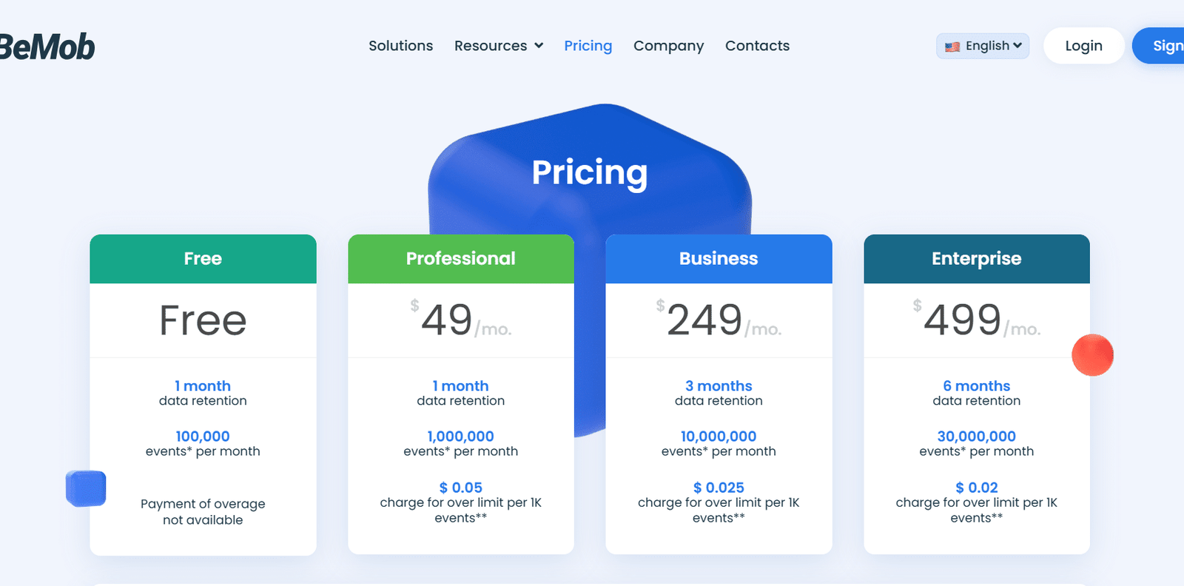Go to the Pricing nav link
1184x586 pixels.
pyautogui.click(x=588, y=46)
